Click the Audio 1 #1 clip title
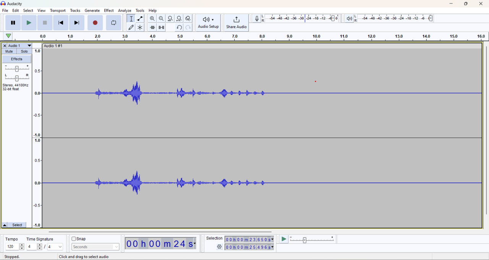 [53, 46]
